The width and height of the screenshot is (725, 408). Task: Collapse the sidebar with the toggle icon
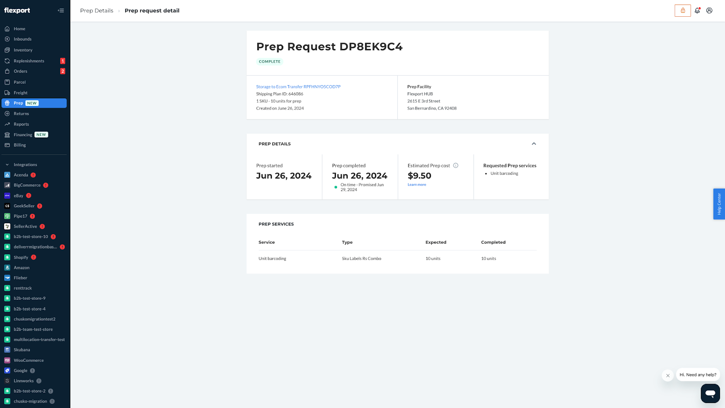61,10
